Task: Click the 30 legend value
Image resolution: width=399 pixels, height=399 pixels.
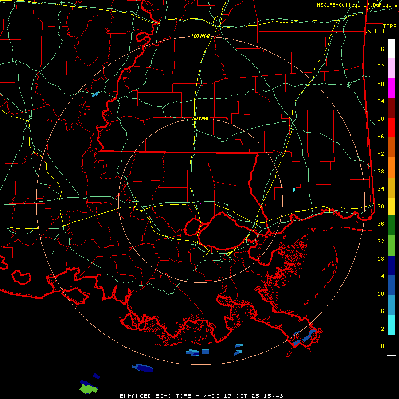Action: pyautogui.click(x=381, y=206)
